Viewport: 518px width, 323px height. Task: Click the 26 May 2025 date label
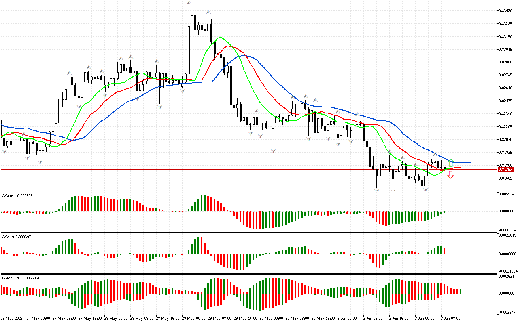point(12,319)
